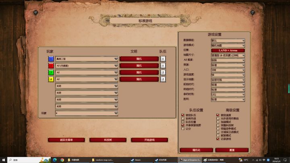This screenshot has height=163, width=290.
Task: Enable the 让分 handicap checkbox
Action: (x=183, y=129)
